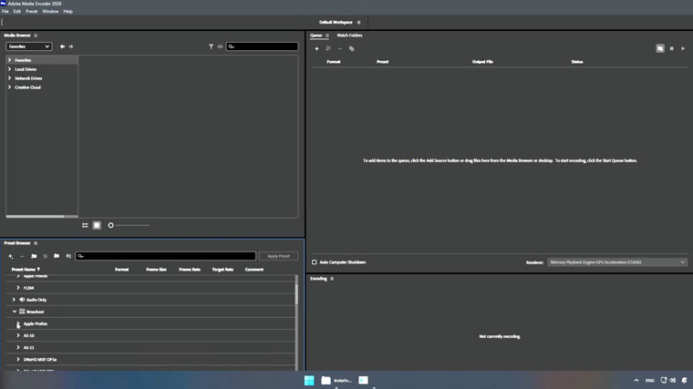Screen dimensions: 693x389
Task: Open the Edit menu
Action: [x=16, y=12]
